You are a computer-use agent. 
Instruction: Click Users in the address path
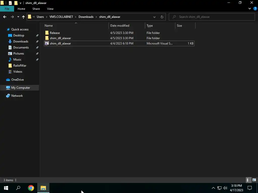pos(40,17)
